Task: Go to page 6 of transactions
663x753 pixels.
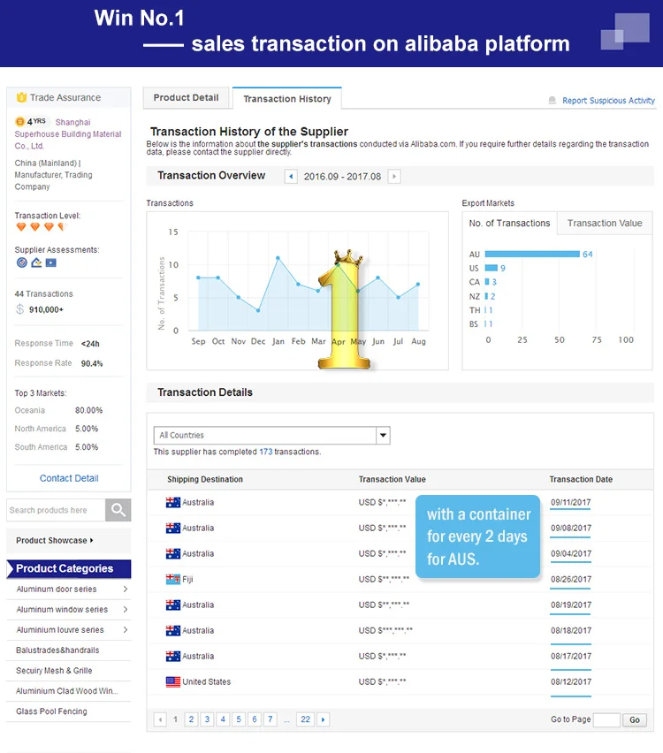Action: (255, 719)
